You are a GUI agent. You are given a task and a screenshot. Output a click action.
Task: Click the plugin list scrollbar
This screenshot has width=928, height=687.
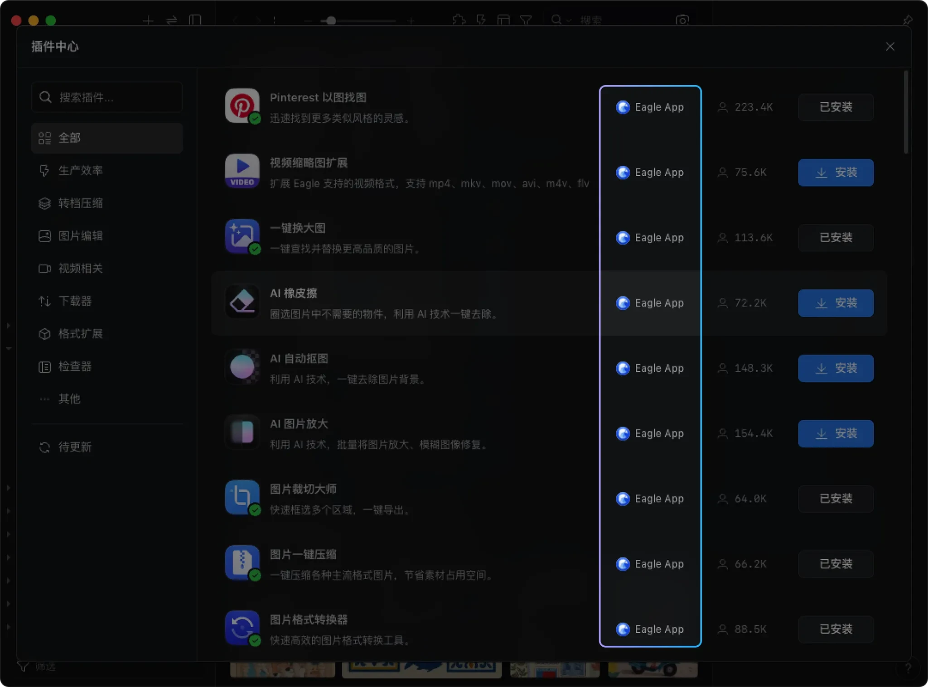[906, 112]
